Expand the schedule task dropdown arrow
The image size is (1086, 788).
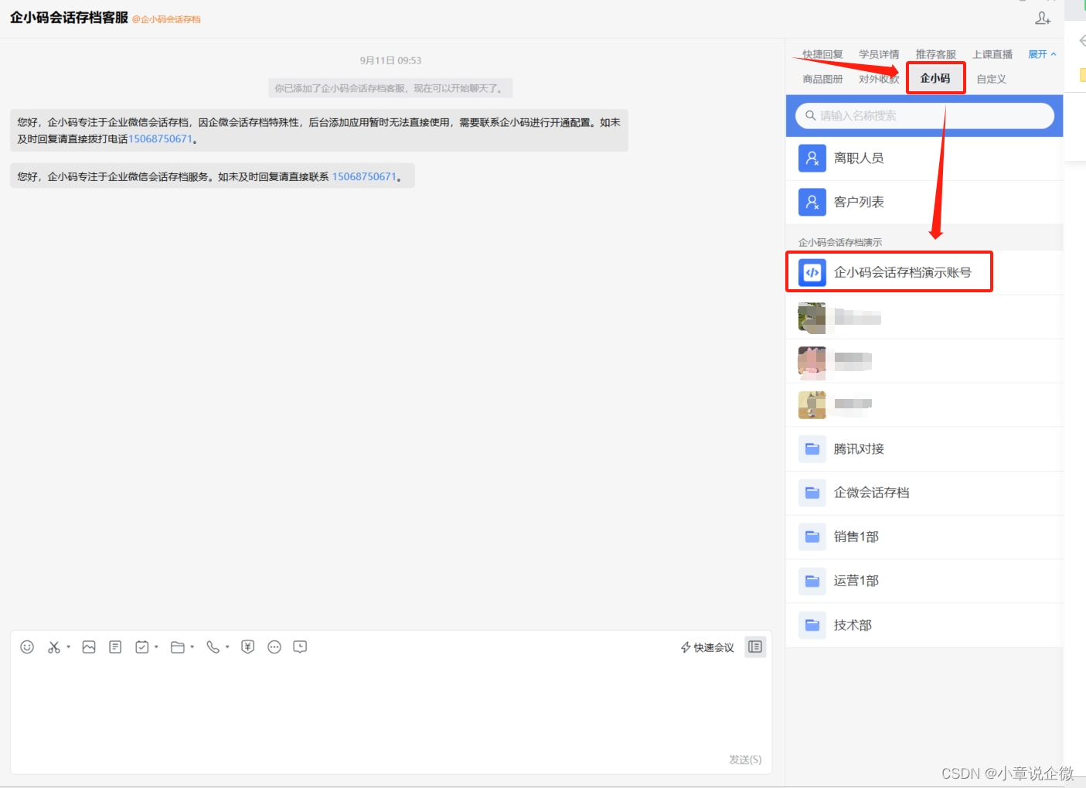click(x=156, y=647)
